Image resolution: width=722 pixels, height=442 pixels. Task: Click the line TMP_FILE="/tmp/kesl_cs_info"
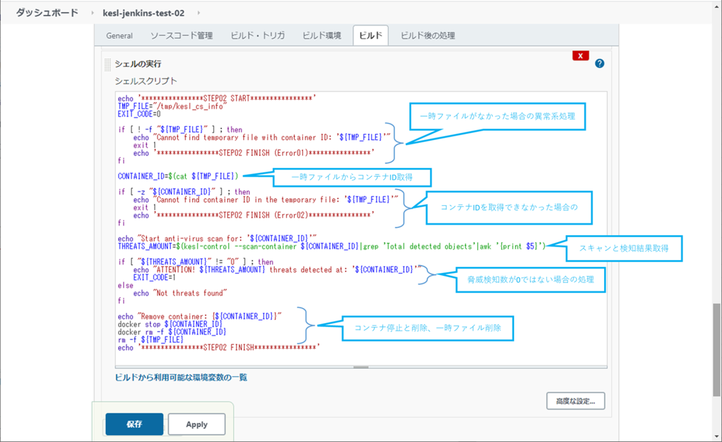point(172,106)
